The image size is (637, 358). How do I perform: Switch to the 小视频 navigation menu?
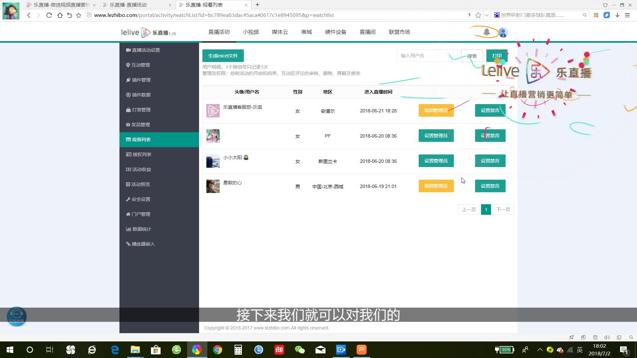click(x=250, y=32)
